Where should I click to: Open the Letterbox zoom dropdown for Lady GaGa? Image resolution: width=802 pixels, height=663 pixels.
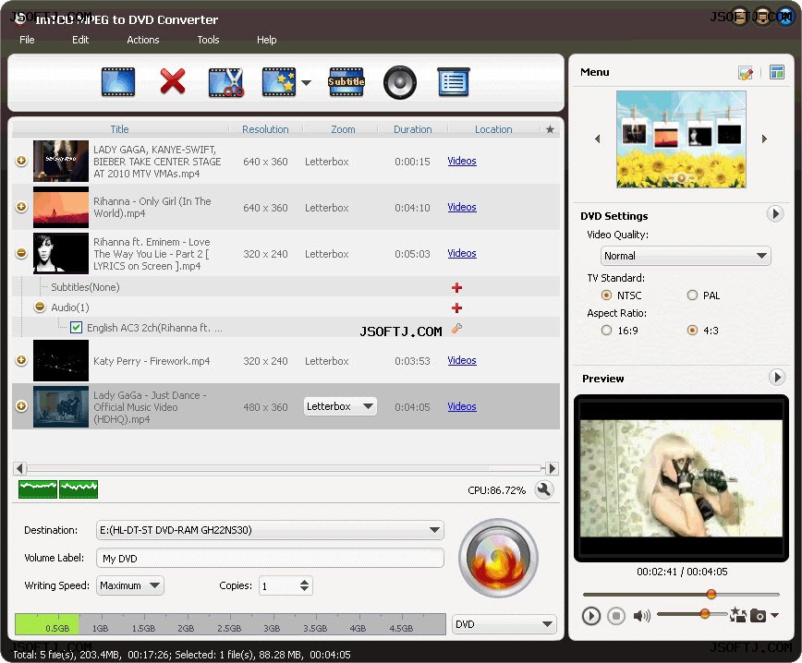pos(340,407)
